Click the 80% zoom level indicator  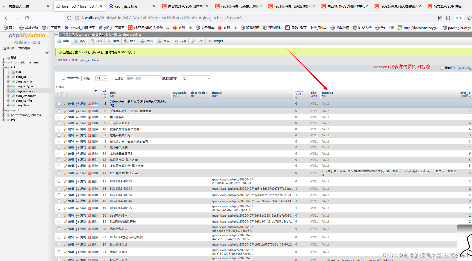click(x=459, y=18)
